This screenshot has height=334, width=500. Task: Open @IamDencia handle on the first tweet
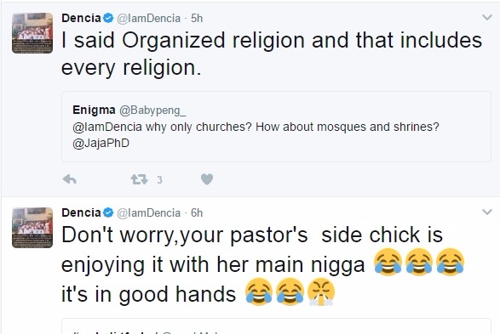[148, 19]
